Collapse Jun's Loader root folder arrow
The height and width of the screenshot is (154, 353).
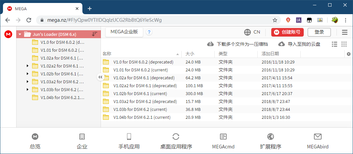coord(20,35)
